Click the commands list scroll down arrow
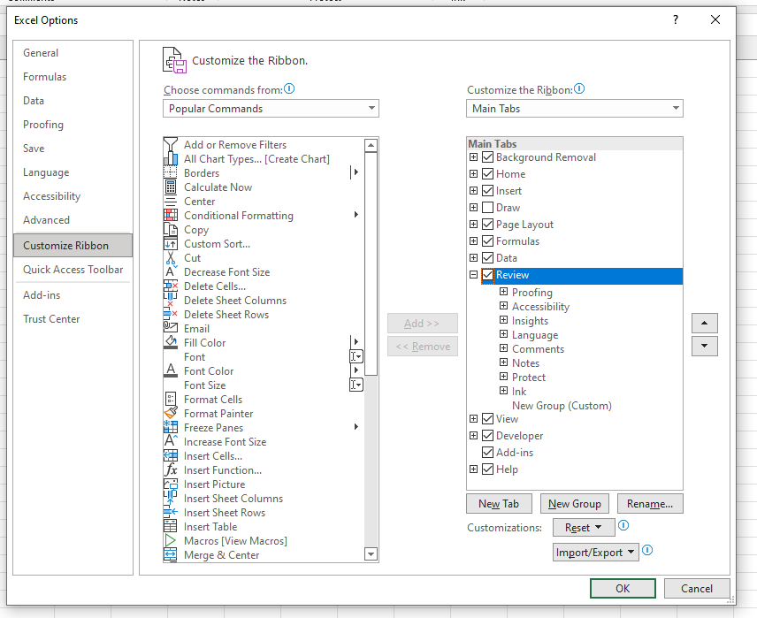Screen dimensions: 757x618 coord(371,553)
